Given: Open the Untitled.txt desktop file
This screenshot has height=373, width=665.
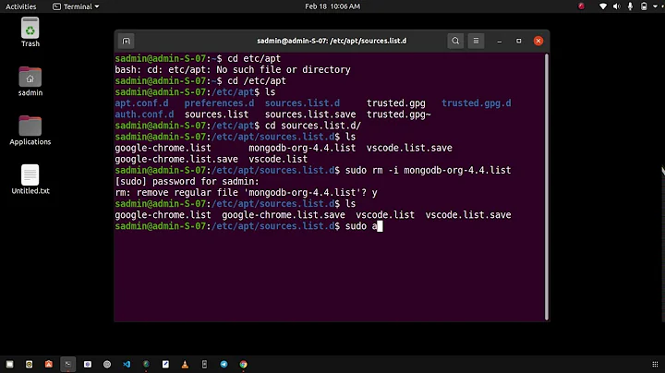Looking at the screenshot, I should 30,179.
